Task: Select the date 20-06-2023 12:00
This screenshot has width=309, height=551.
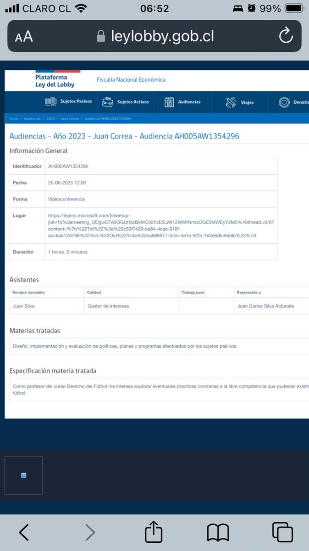Action: pyautogui.click(x=67, y=183)
